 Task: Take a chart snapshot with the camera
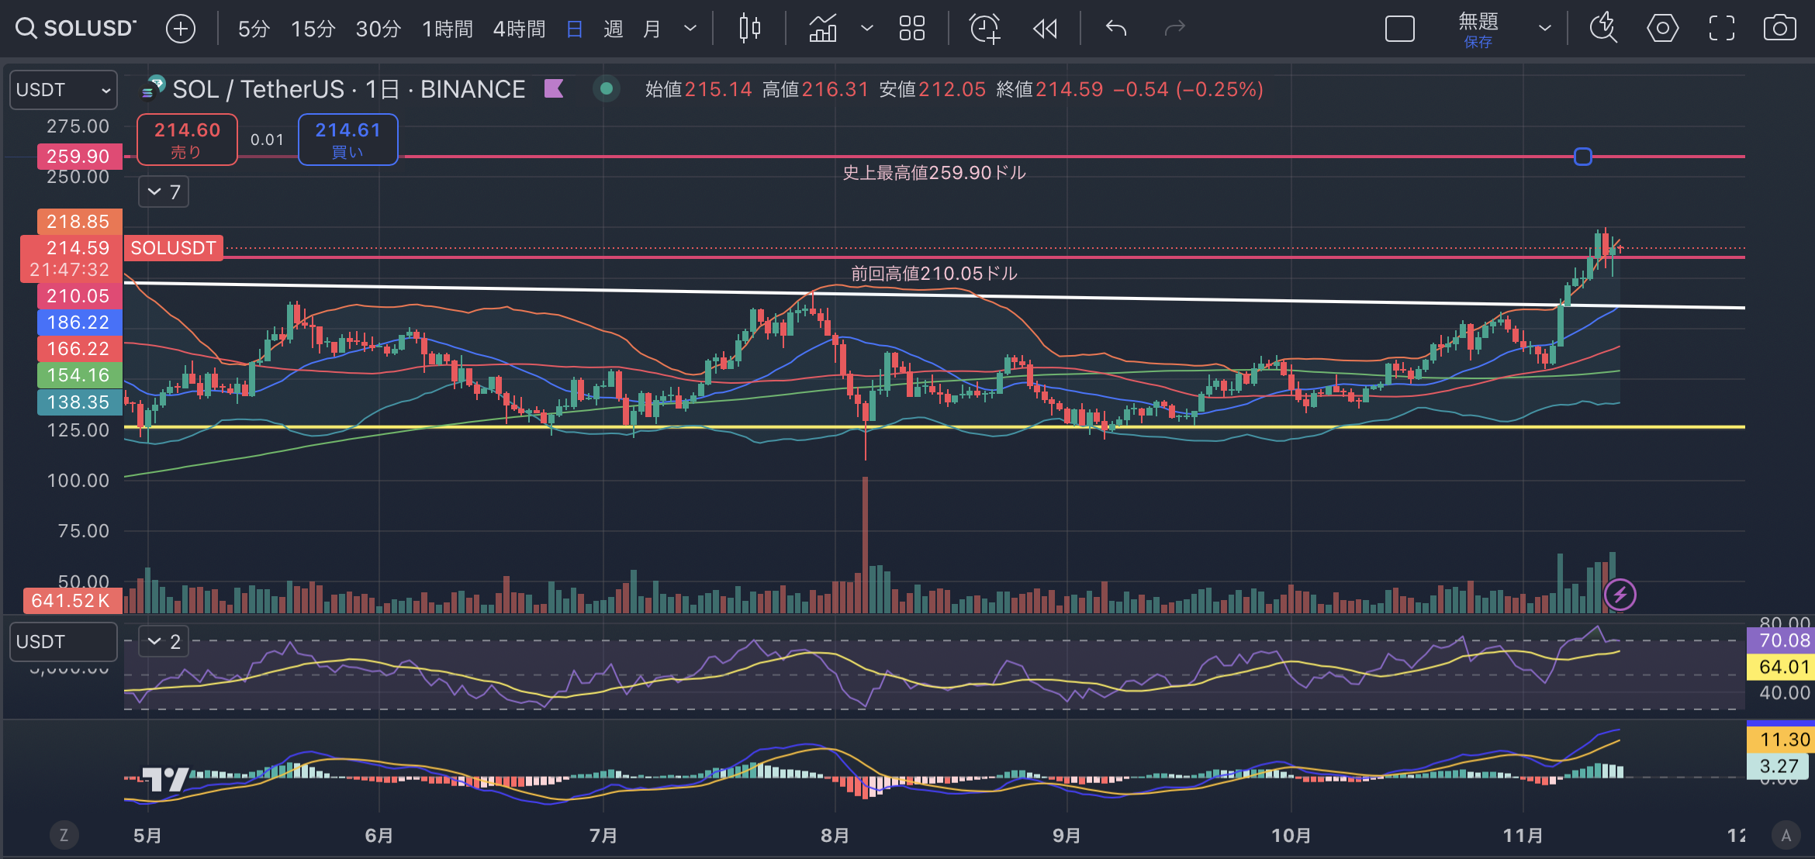tap(1780, 29)
